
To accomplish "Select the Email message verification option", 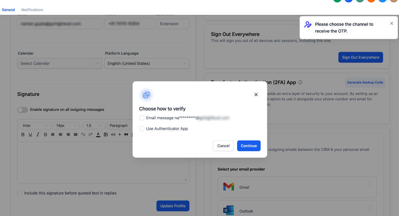I will [x=142, y=118].
